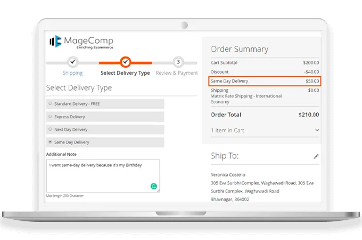Screen dimensions: 362x240
Task: Expand the 1 Item in Cart chevron
Action: pos(317,130)
